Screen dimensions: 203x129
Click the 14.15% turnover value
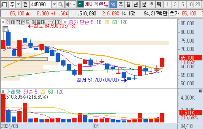pos(128,14)
